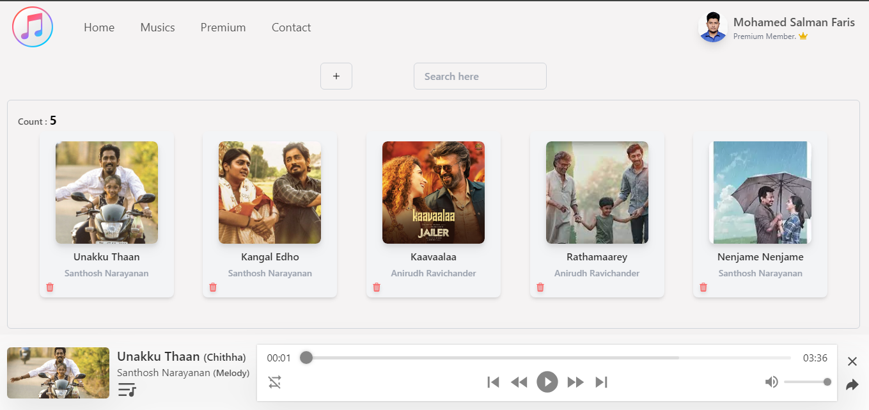Delete the Kangal Edho song card
The height and width of the screenshot is (410, 869).
click(x=213, y=287)
